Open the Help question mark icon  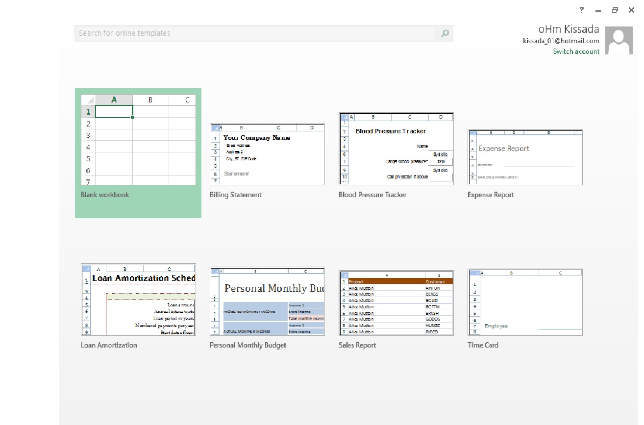[582, 10]
